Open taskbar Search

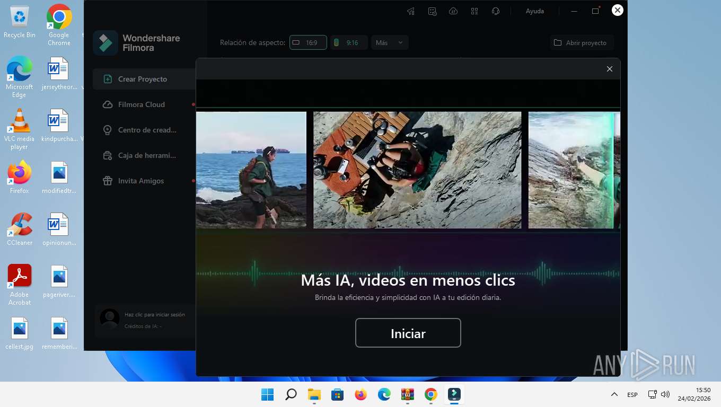coord(291,394)
